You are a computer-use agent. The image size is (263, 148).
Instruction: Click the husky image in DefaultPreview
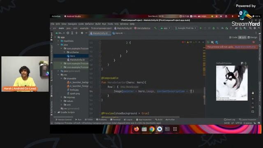[x=232, y=81]
